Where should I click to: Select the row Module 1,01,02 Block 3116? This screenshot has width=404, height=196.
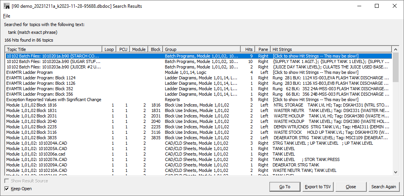pos(199,132)
